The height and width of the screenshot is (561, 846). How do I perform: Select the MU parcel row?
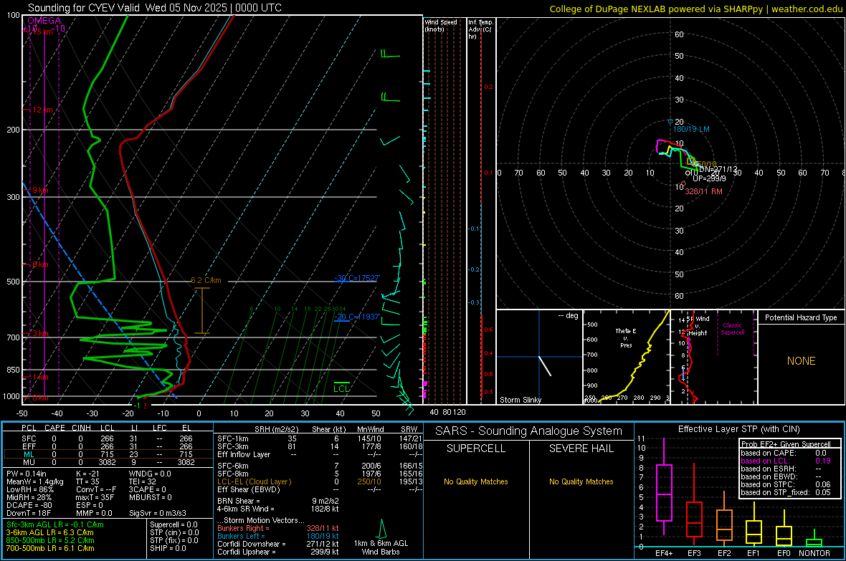click(x=108, y=462)
